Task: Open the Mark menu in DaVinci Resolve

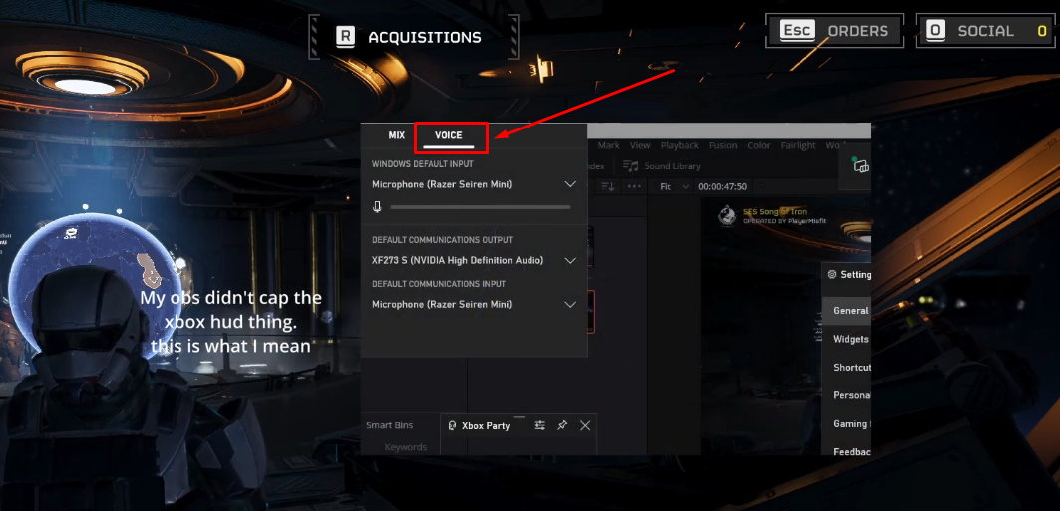Action: tap(608, 145)
